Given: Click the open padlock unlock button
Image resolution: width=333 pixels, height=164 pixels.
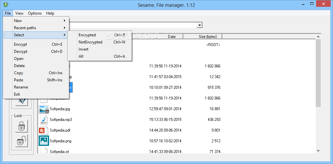Looking at the screenshot, I should click(x=21, y=141).
